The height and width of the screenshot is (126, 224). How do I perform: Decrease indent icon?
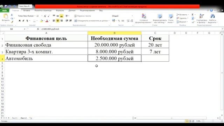(x=67, y=21)
